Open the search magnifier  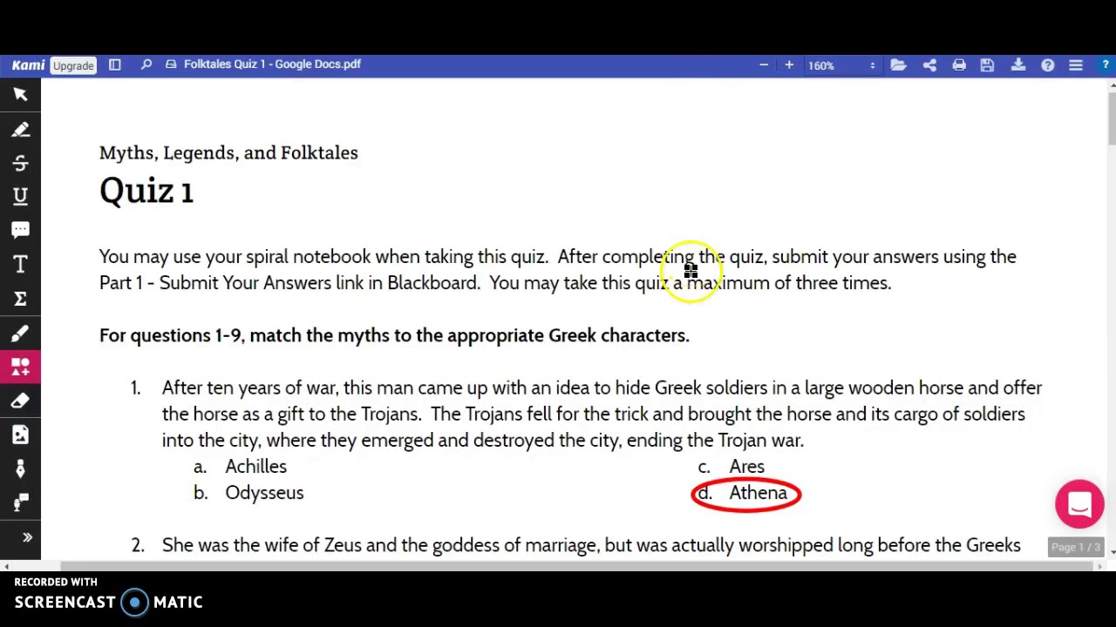pos(146,64)
